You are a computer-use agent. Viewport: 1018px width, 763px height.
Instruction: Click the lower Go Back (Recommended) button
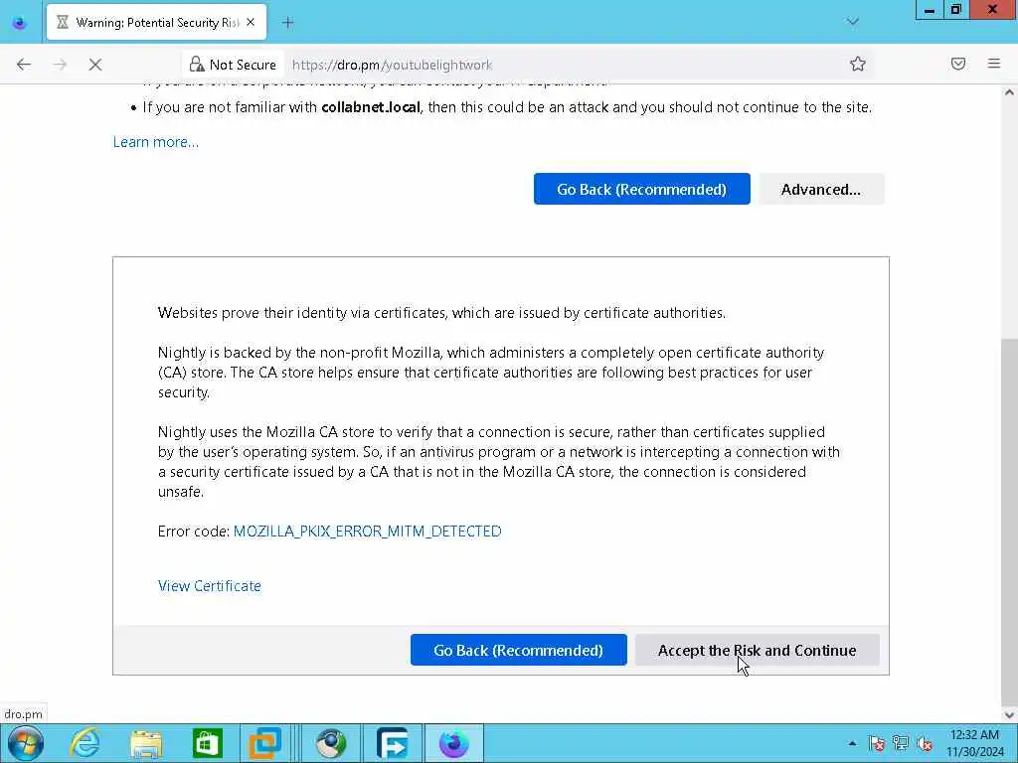click(518, 650)
